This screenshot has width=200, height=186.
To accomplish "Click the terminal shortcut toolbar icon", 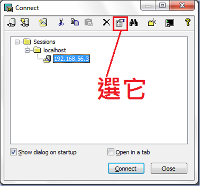I will coord(170,23).
